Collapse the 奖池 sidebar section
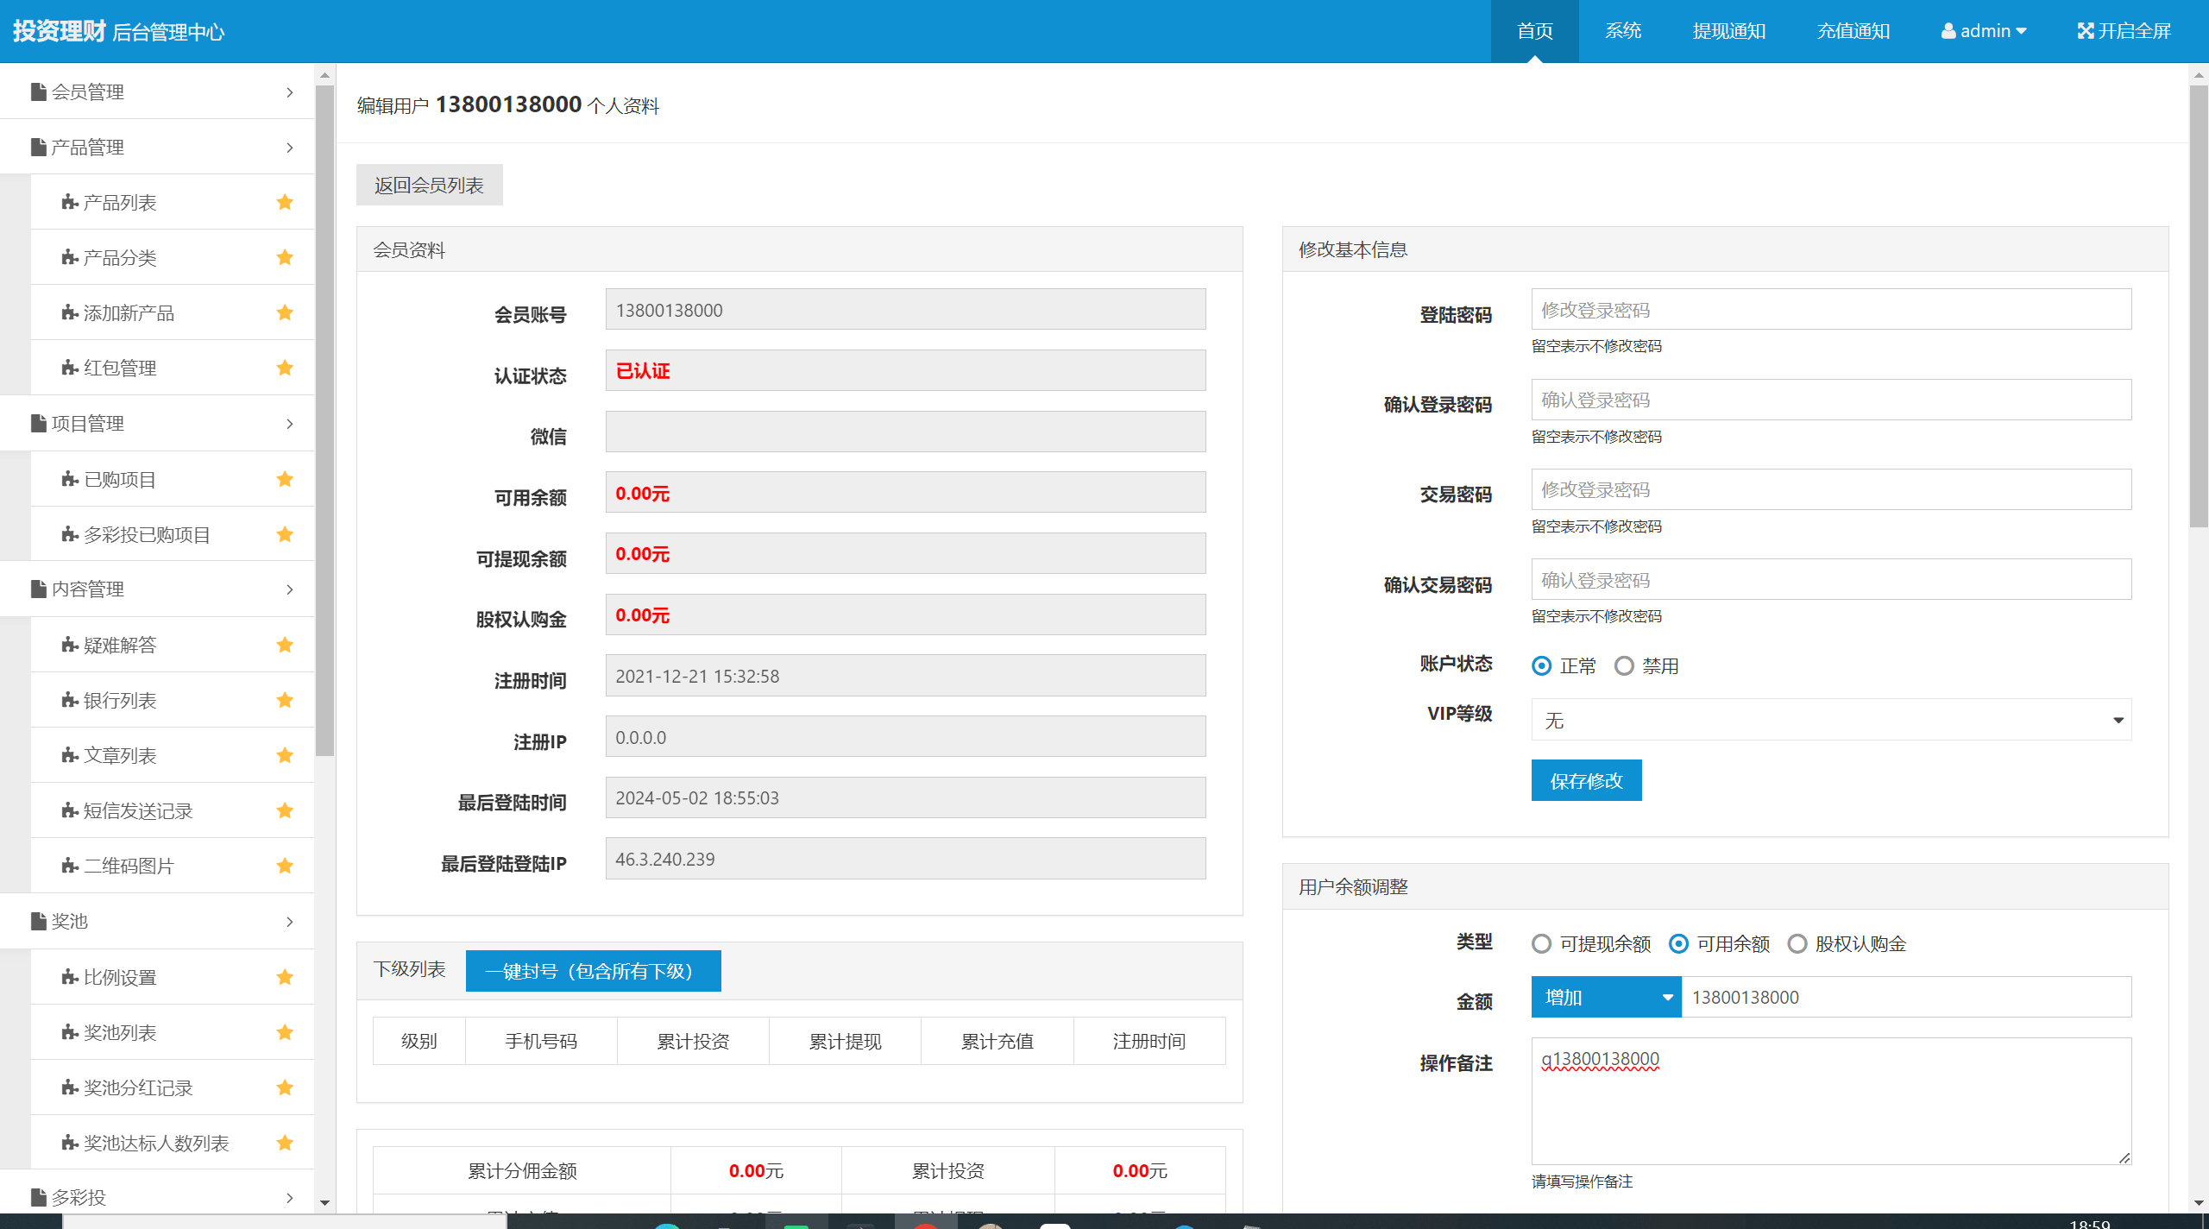Screen dimensions: 2209x1229 [157, 921]
